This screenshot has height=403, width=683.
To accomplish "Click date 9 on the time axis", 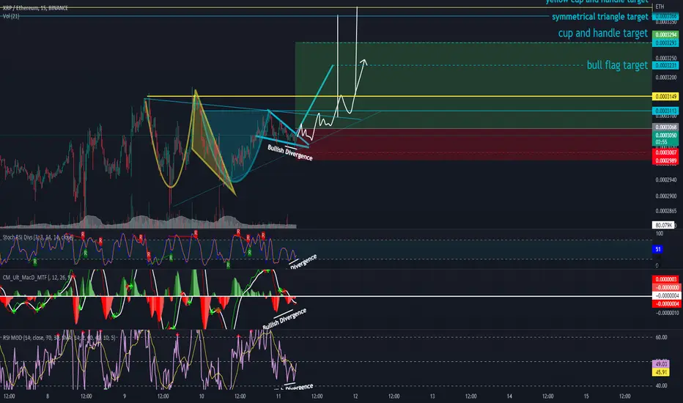I will pos(125,396).
